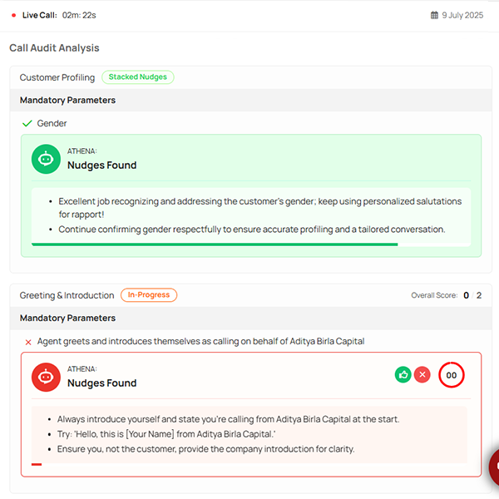Click the 02m: 22s call timer
499x499 pixels.
79,15
